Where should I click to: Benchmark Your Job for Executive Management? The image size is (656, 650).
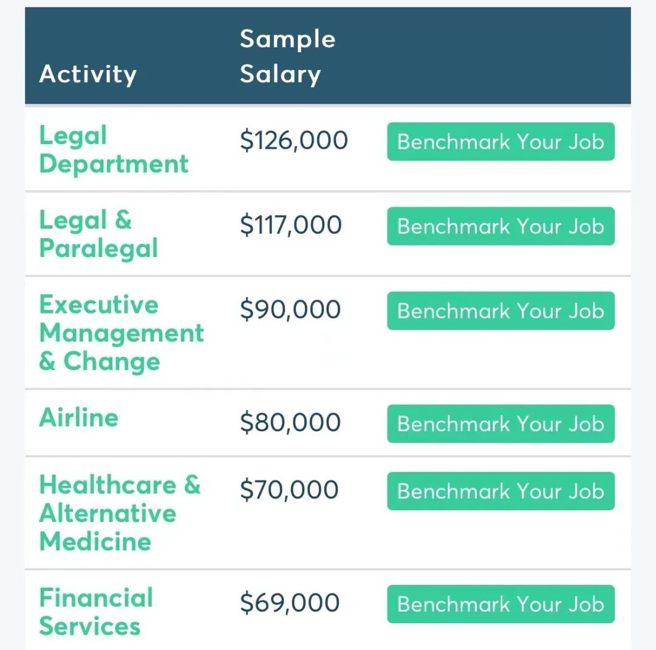click(x=501, y=310)
